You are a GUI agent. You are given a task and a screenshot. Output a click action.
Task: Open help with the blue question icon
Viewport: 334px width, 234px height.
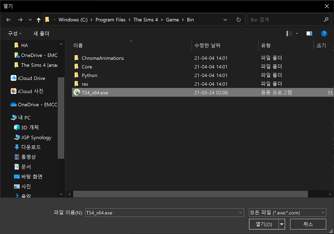tap(324, 33)
